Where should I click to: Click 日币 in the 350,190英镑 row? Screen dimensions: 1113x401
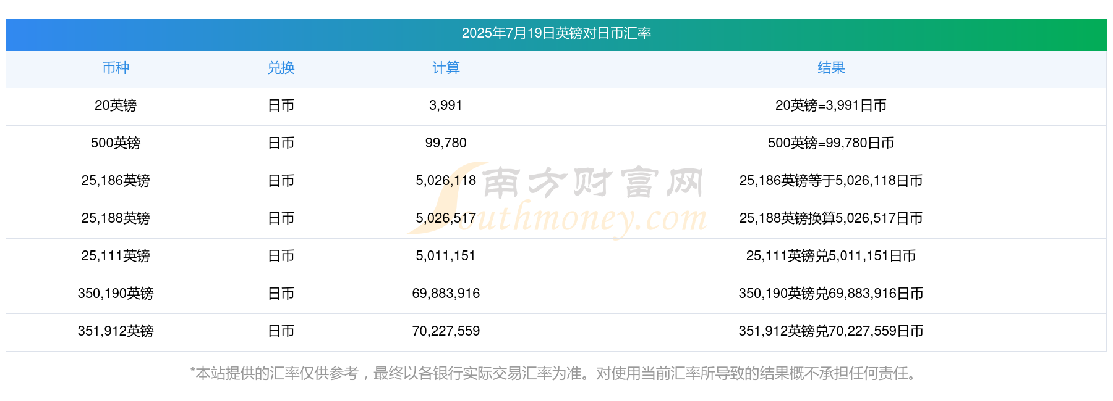pos(281,294)
